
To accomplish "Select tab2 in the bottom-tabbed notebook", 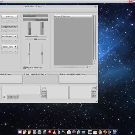I will click(10, 97).
